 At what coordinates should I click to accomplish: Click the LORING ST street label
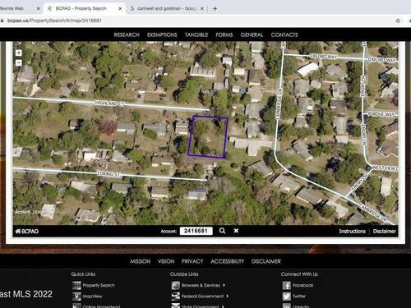109,174
